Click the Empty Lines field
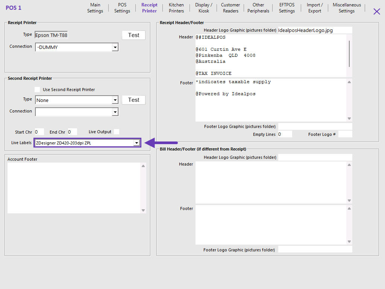The width and height of the screenshot is (385, 289). coord(285,134)
